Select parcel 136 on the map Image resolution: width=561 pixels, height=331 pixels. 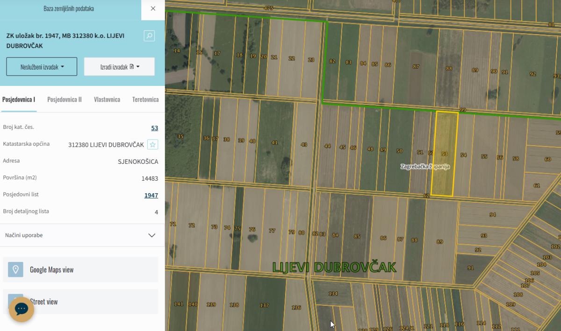click(x=296, y=307)
